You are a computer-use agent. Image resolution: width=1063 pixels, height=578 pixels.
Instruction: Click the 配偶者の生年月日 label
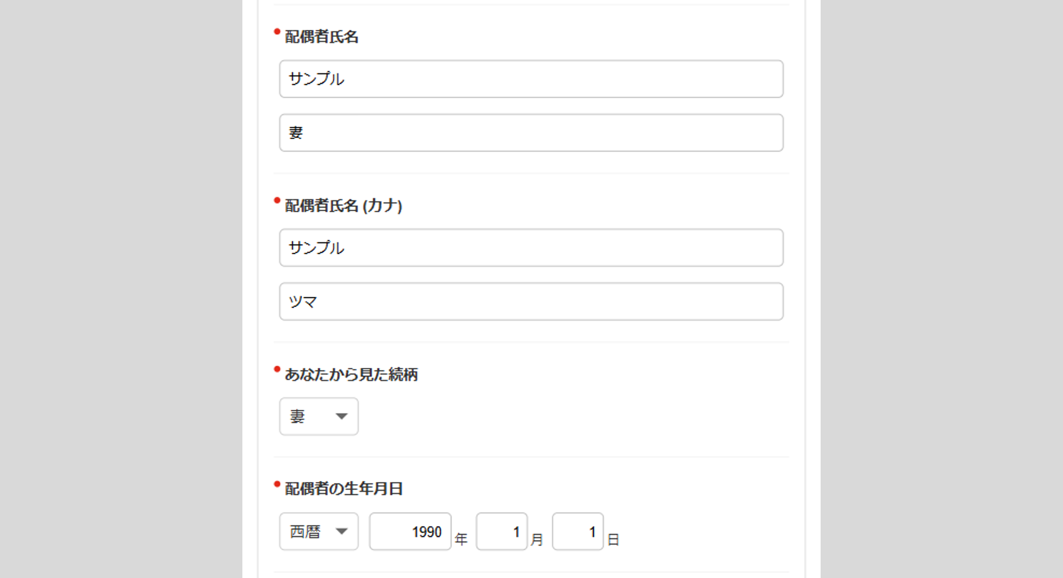pos(344,489)
